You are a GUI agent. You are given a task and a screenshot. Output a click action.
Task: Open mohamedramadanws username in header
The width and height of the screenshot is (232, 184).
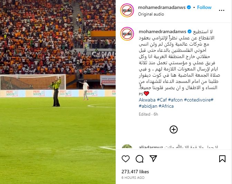tap(162, 7)
